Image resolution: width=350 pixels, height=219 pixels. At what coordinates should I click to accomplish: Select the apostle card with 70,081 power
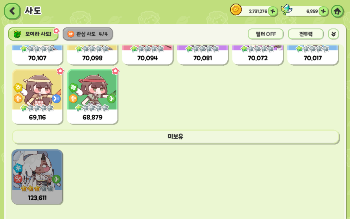coord(202,55)
